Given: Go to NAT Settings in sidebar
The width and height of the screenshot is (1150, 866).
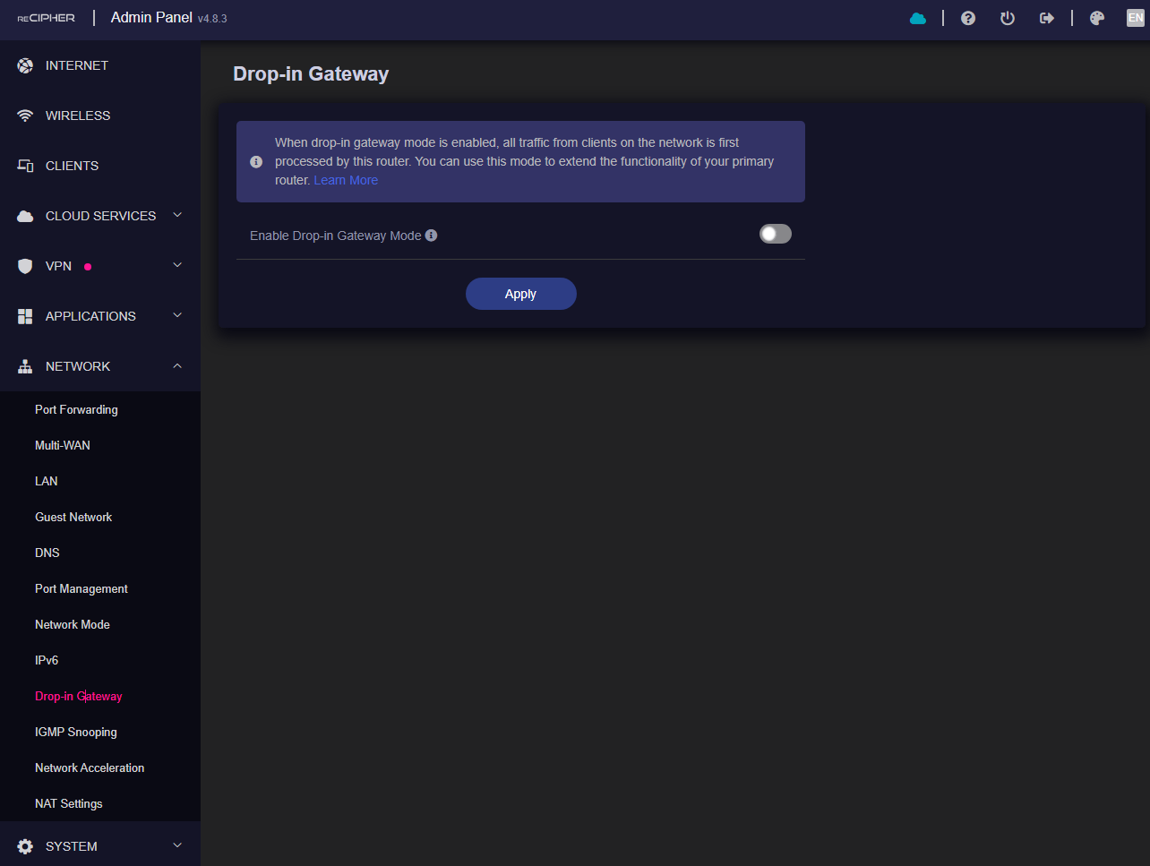Looking at the screenshot, I should click(69, 803).
